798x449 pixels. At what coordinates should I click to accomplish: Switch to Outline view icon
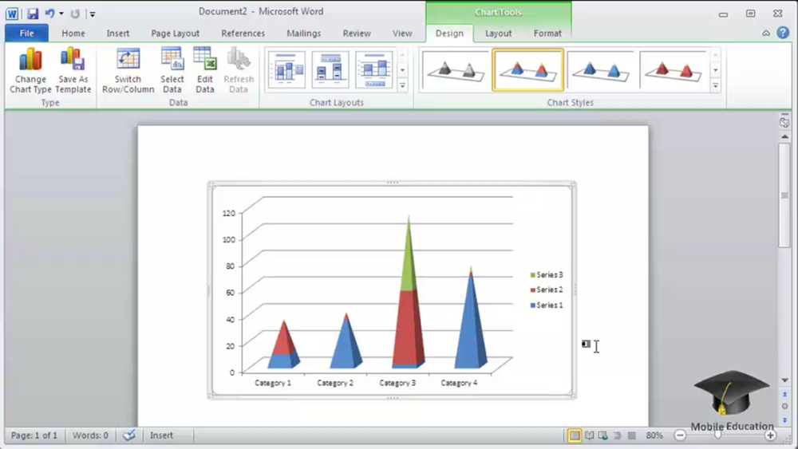(x=618, y=435)
